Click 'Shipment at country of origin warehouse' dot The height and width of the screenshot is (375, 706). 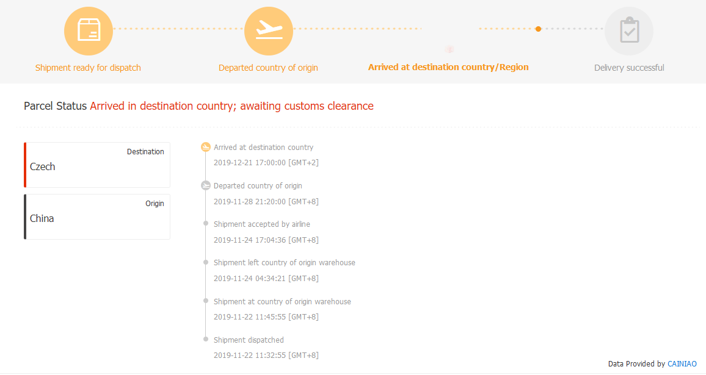[206, 301]
